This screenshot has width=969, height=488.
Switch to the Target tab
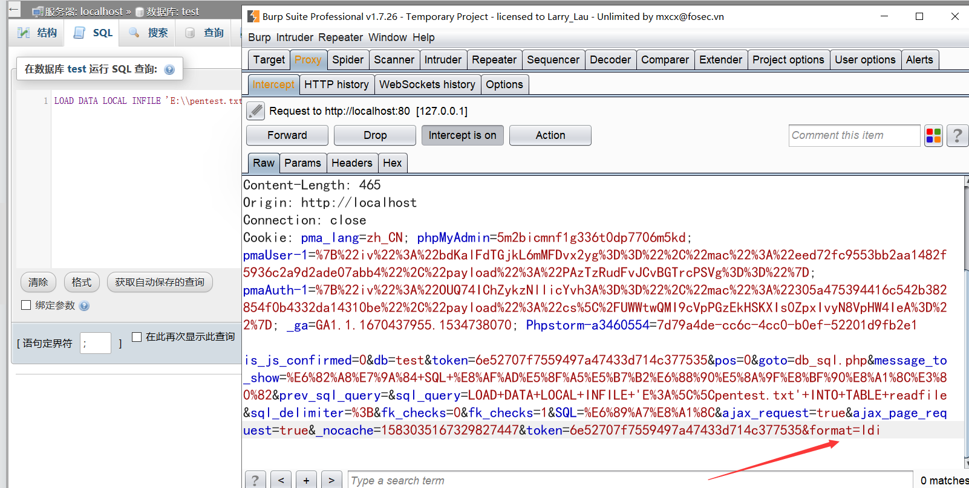pos(269,60)
